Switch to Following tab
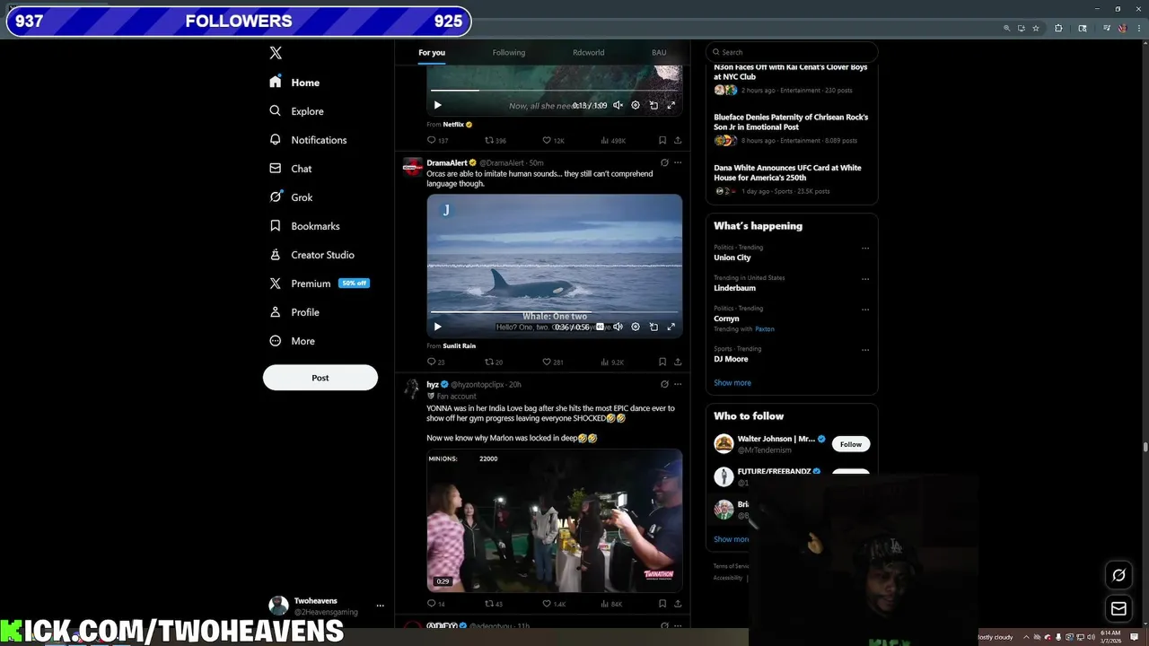The width and height of the screenshot is (1149, 646). pos(509,52)
